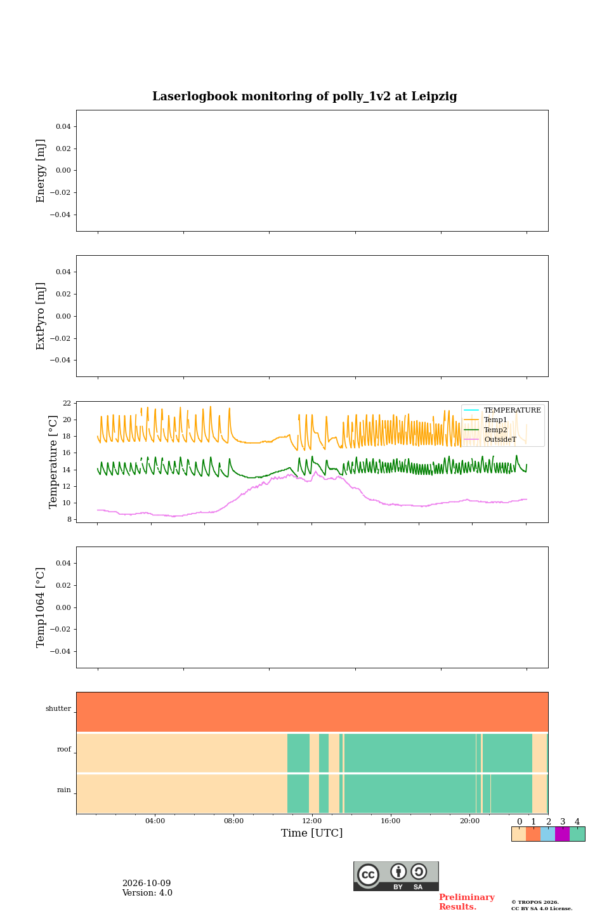Click the 'Time [UTC]' axis label
This screenshot has height=914, width=609.
click(312, 833)
